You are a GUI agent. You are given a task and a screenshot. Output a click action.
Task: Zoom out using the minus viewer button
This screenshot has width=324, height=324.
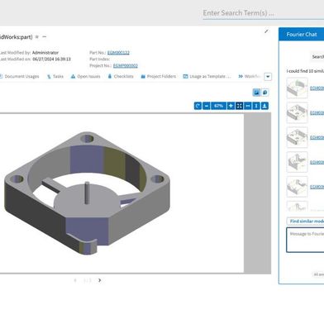pos(207,106)
